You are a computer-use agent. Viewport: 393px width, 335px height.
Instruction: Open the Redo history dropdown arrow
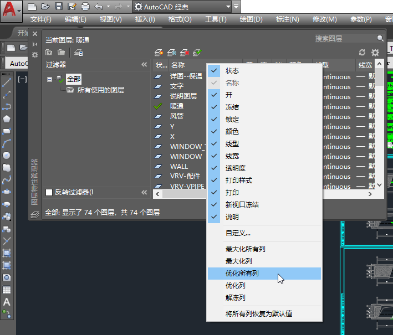point(129,7)
